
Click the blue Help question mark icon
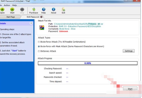pos(44,9)
